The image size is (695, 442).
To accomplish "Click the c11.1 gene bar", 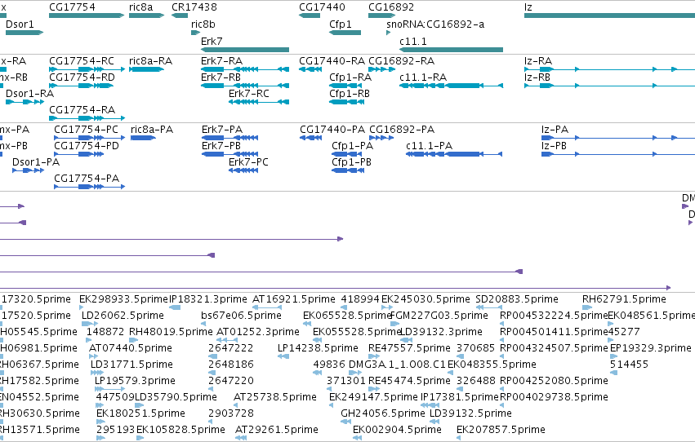I will 451,50.
